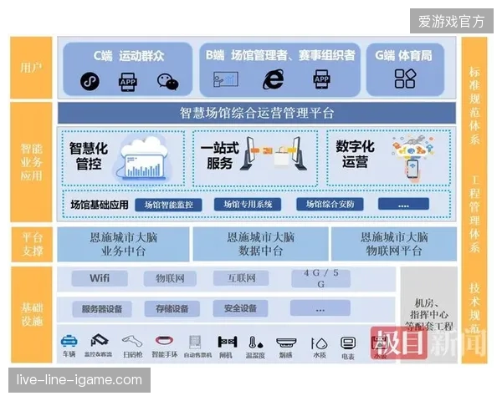
Task: Click the 恩施城市大脑 数据中台 block
Action: (x=260, y=244)
